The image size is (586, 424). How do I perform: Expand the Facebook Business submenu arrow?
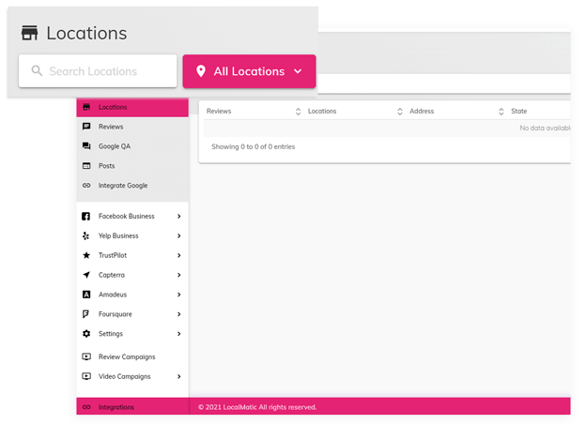pos(179,216)
